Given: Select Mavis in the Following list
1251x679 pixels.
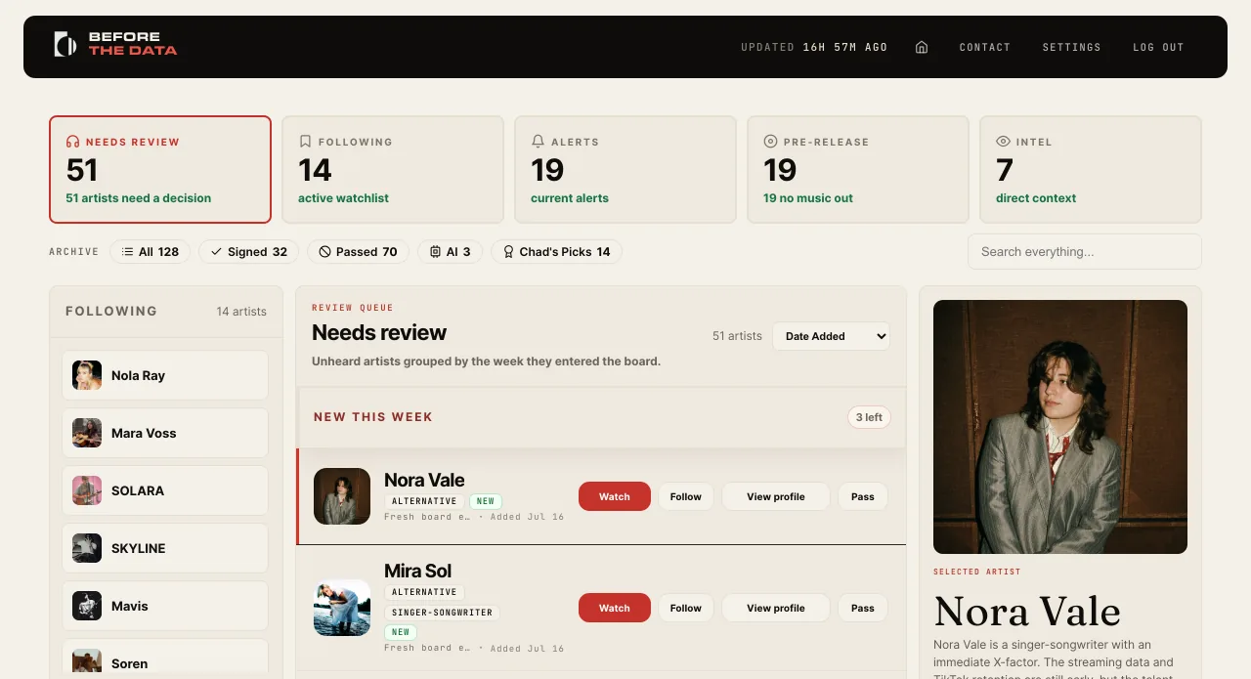Looking at the screenshot, I should 165,606.
